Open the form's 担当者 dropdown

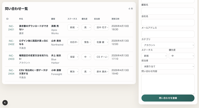[168, 66]
